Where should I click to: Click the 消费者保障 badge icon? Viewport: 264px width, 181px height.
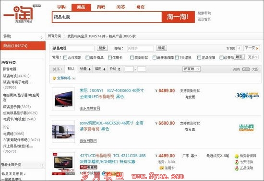click(x=237, y=156)
